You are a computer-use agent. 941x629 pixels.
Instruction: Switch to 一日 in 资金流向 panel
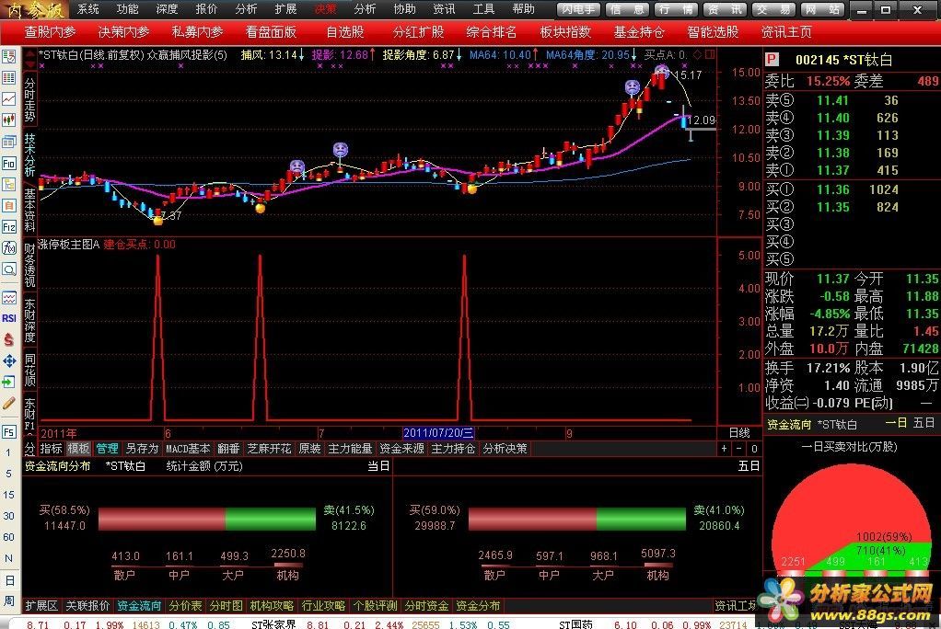tap(895, 423)
